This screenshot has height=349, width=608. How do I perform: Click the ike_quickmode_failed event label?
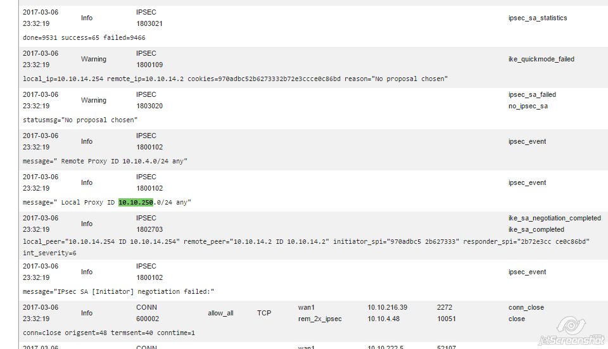(541, 59)
